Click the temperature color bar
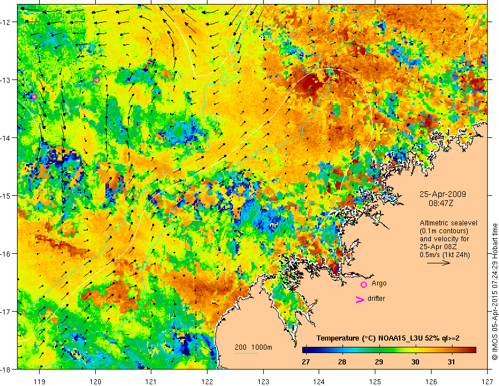This screenshot has width=499, height=386. pyautogui.click(x=389, y=350)
